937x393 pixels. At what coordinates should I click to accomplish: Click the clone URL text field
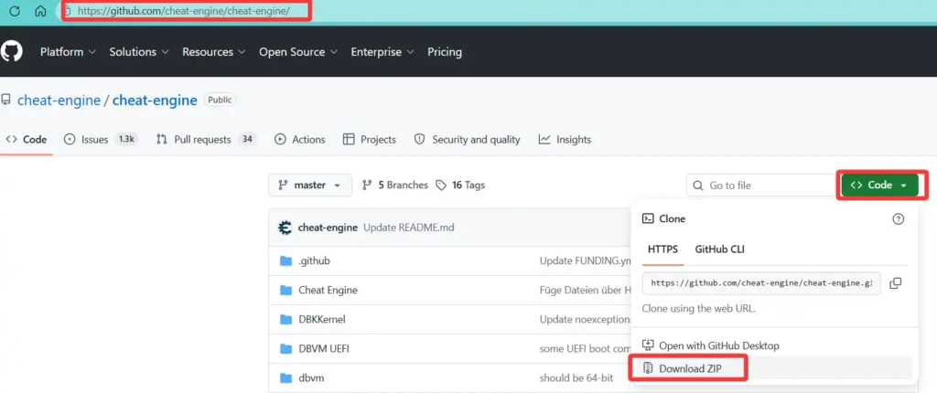[x=761, y=283]
